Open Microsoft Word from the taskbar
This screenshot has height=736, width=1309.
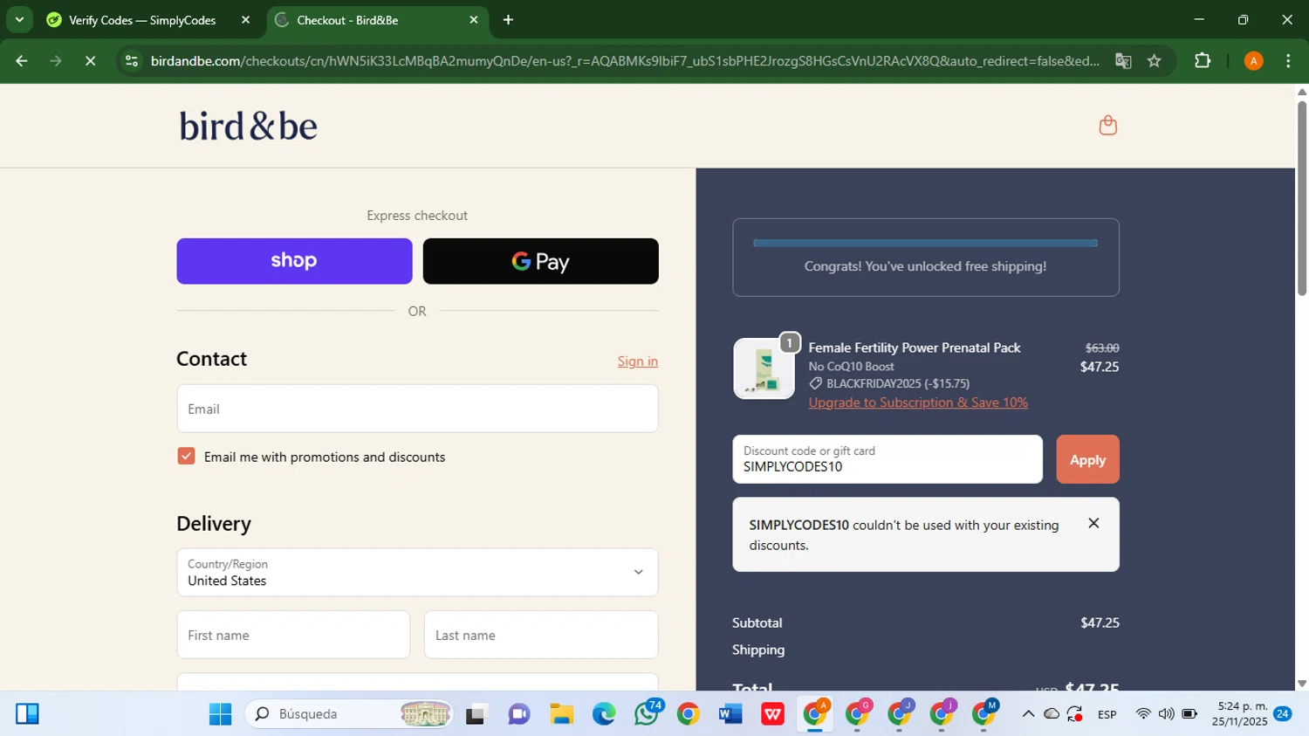[730, 714]
